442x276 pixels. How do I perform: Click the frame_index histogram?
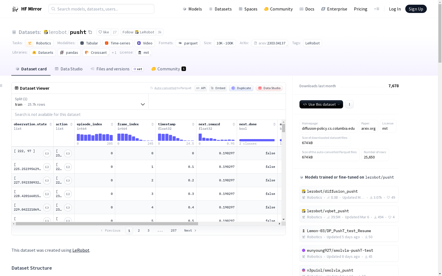[135, 137]
